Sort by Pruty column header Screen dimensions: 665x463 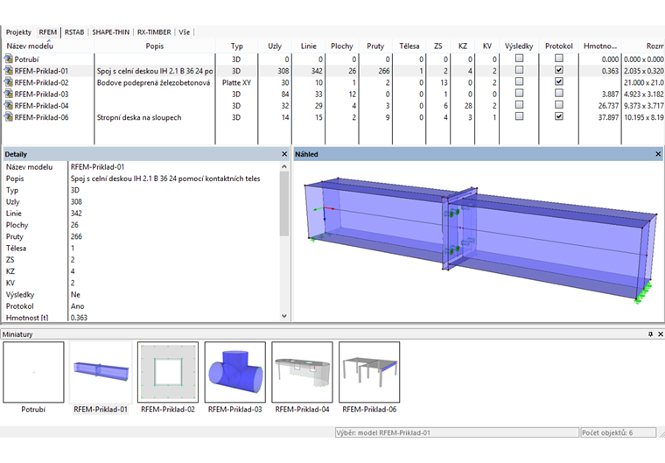(x=375, y=46)
